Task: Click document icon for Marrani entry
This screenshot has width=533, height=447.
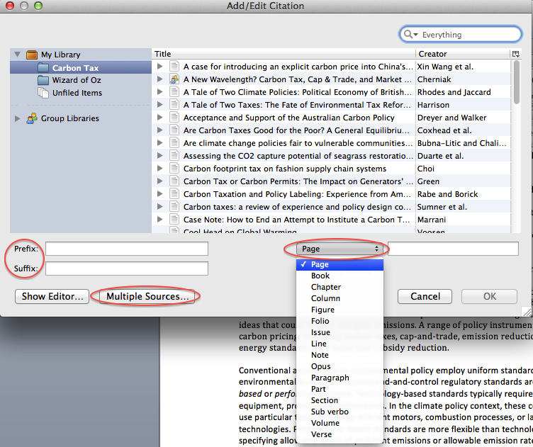Action: (174, 219)
